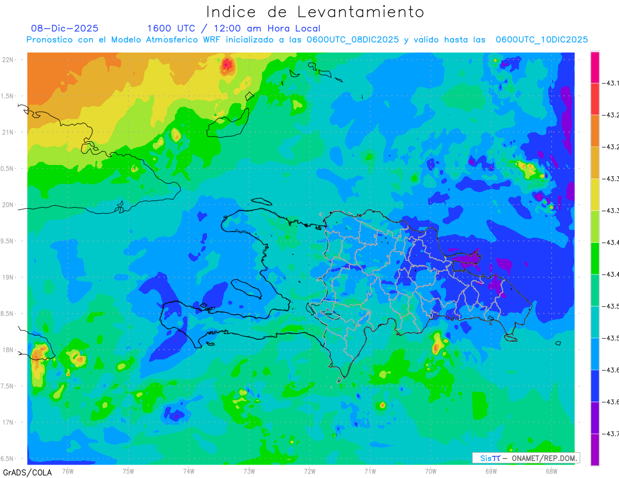The height and width of the screenshot is (478, 619).
Task: Click the "22N" latitude label
Action: click(x=9, y=59)
